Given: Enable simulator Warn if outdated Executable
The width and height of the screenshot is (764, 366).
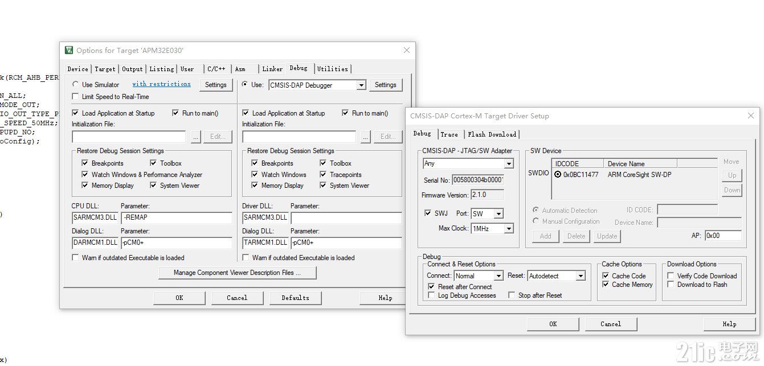Looking at the screenshot, I should pyautogui.click(x=76, y=258).
